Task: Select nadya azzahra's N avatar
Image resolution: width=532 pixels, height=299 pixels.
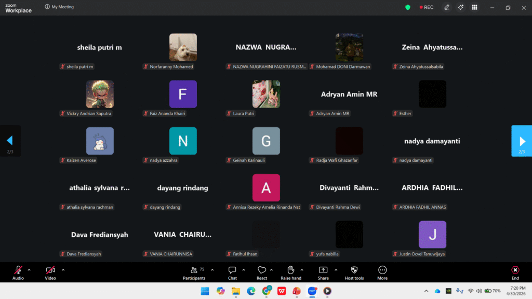Action: pyautogui.click(x=183, y=141)
